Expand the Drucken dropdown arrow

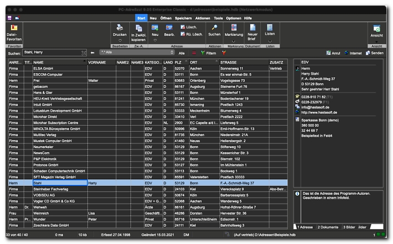120,40
